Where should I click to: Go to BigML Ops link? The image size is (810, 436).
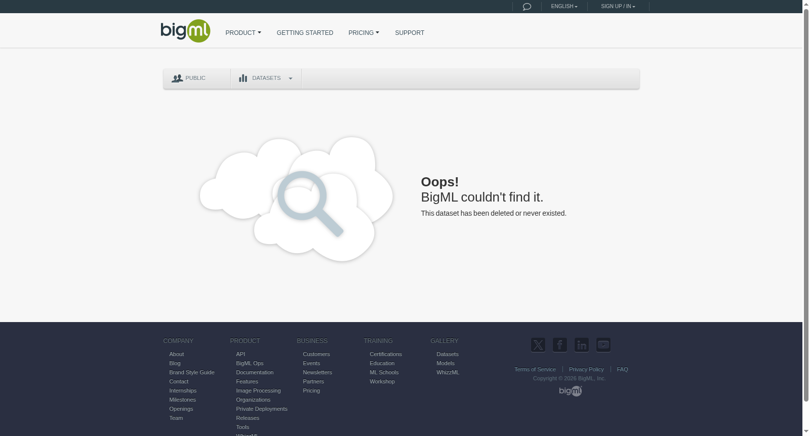pos(250,364)
